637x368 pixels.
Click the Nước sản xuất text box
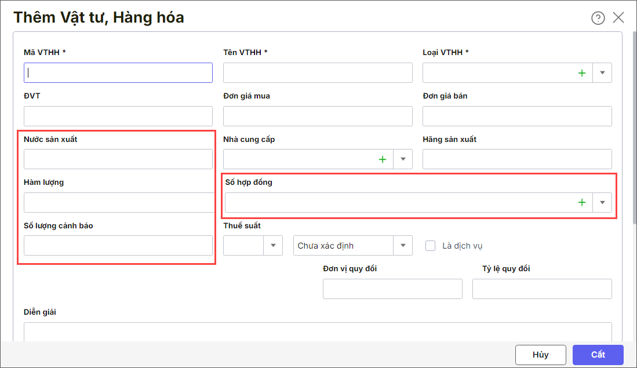click(118, 159)
